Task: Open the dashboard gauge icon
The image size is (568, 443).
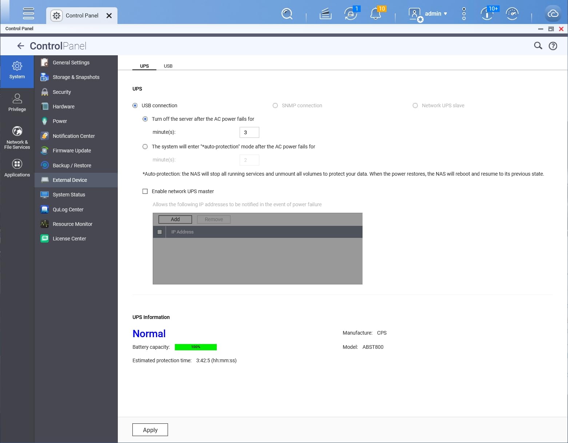Action: coord(512,14)
